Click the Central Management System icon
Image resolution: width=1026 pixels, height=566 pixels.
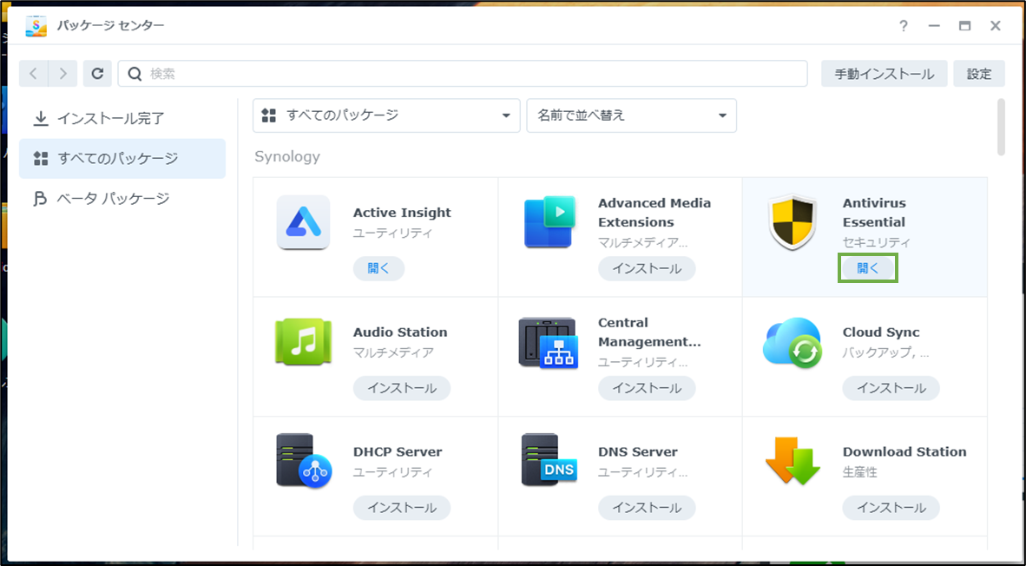(549, 342)
